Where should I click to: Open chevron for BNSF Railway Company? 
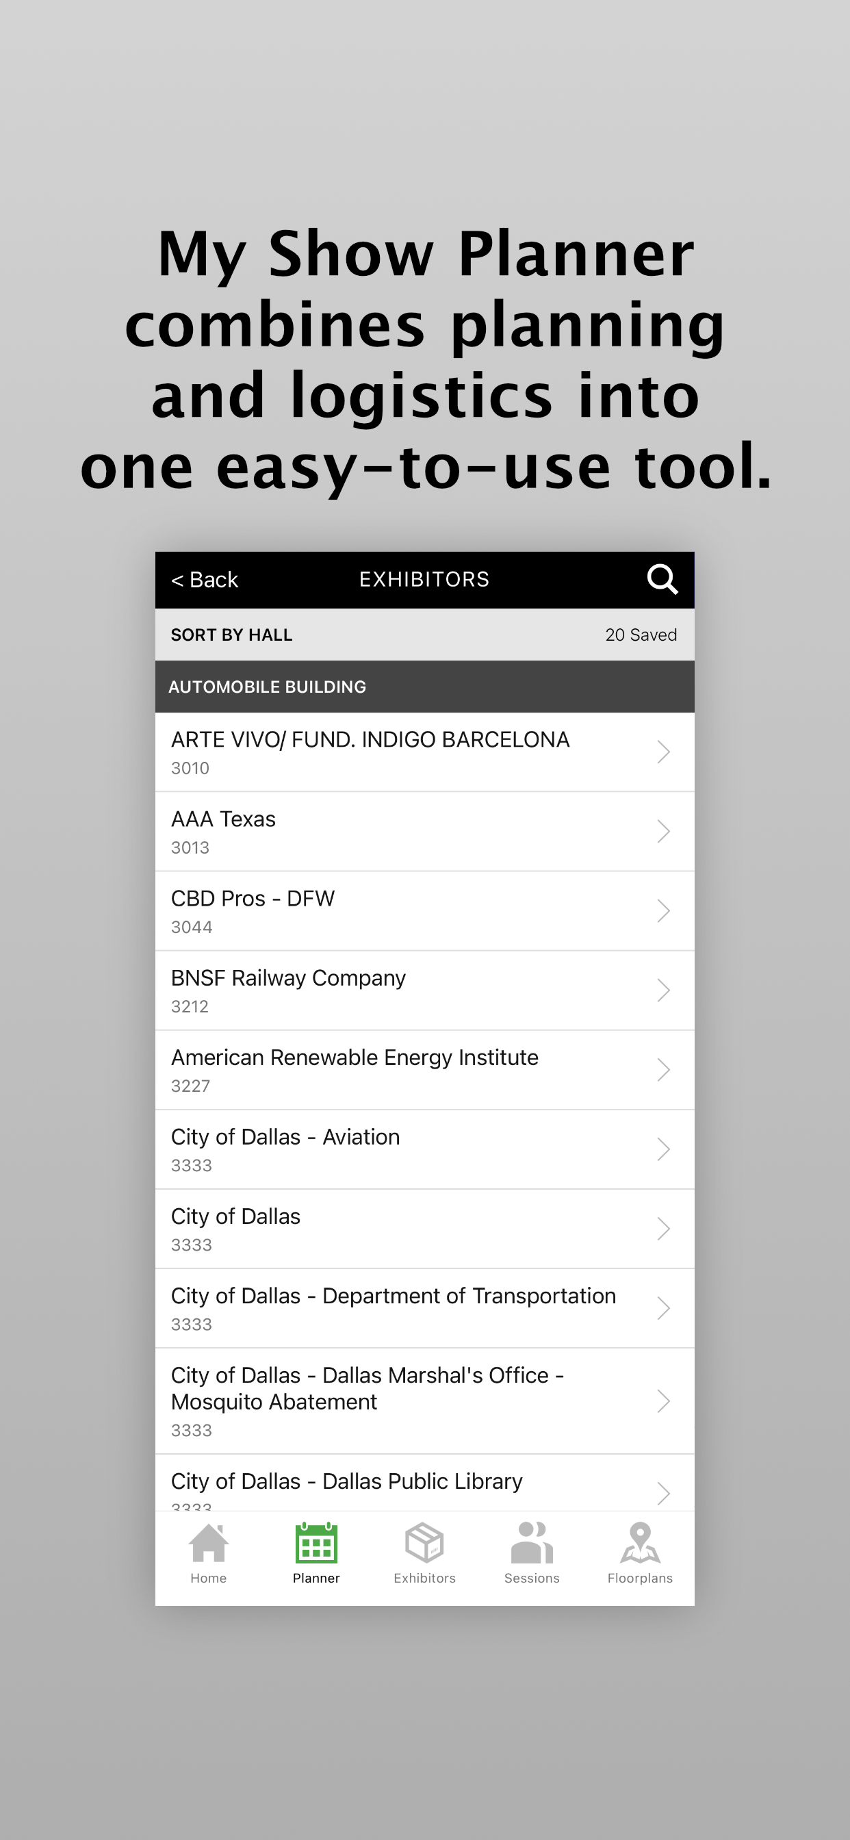tap(664, 990)
